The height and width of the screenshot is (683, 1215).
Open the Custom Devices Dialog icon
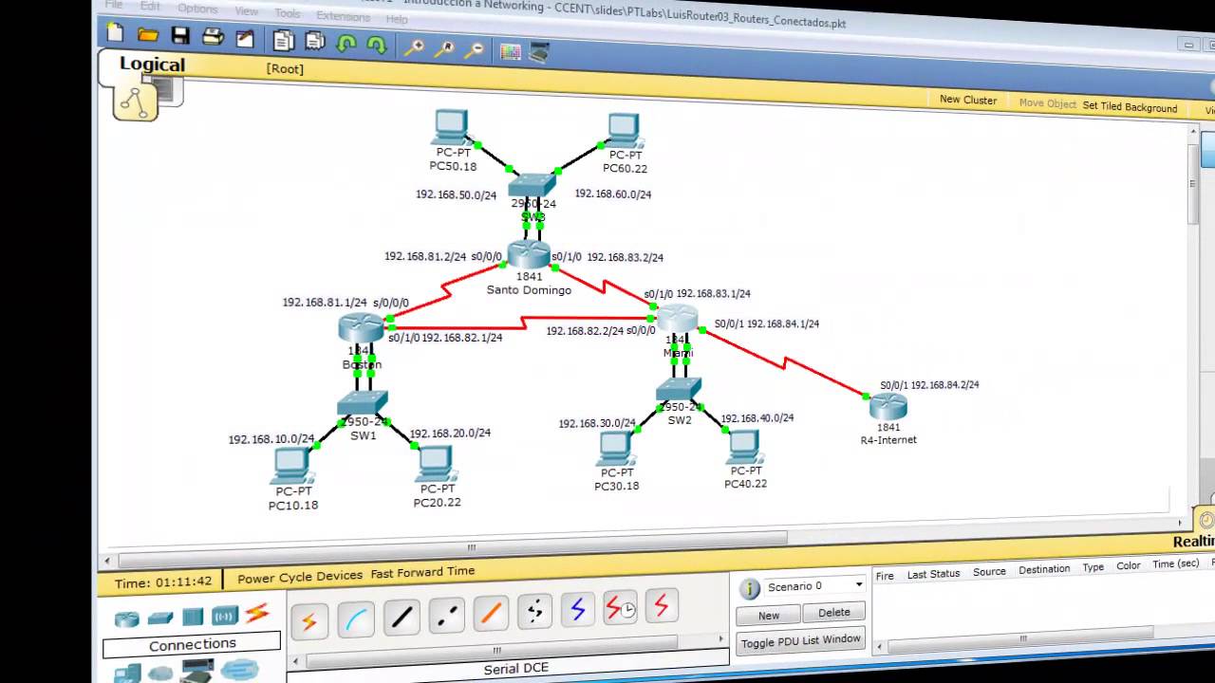[x=539, y=52]
